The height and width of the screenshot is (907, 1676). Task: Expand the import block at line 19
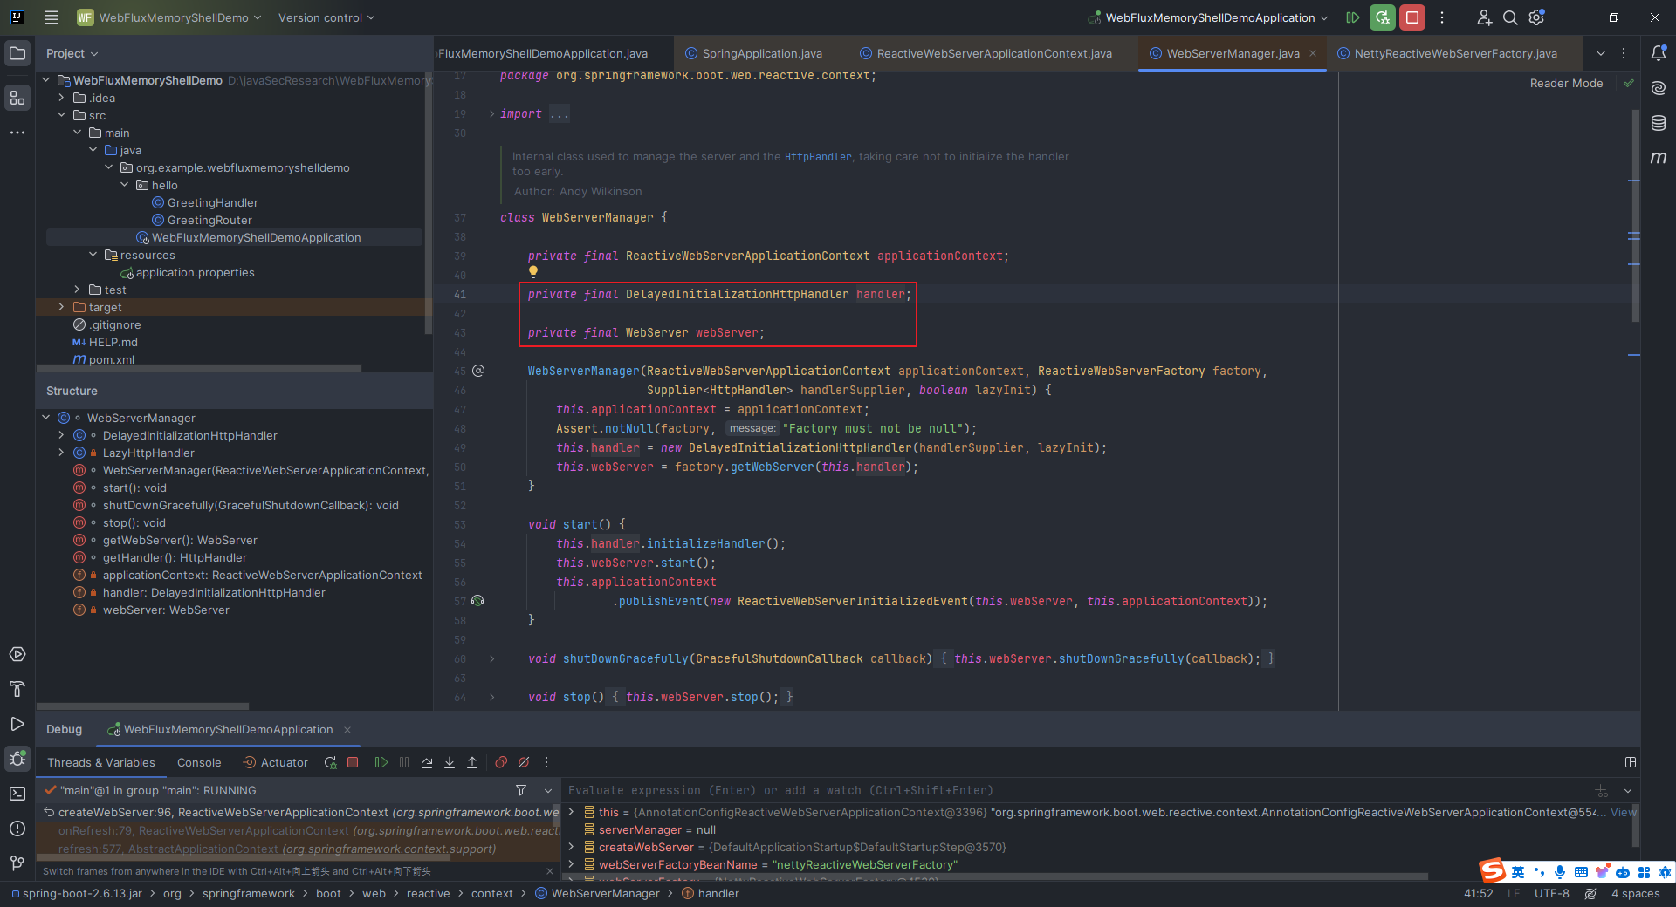pos(492,114)
